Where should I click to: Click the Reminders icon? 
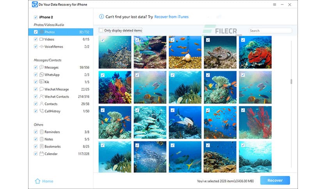point(42,132)
